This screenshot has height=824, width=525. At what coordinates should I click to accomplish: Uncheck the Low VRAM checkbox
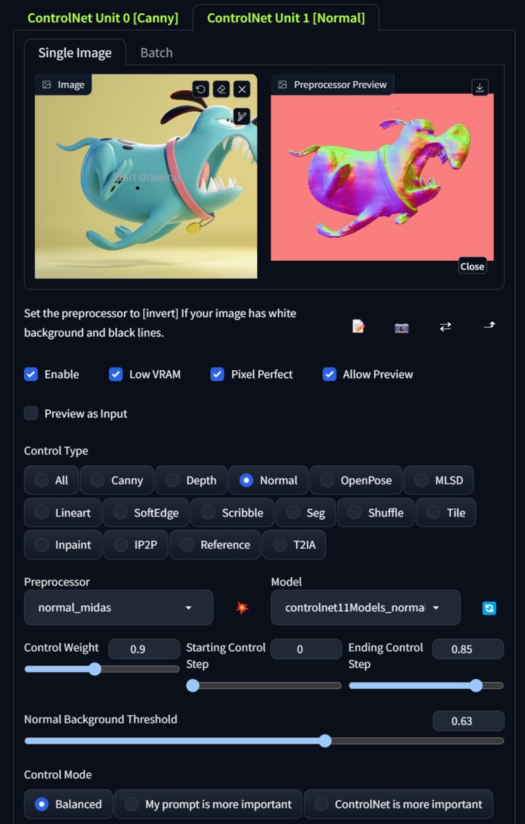coord(116,374)
